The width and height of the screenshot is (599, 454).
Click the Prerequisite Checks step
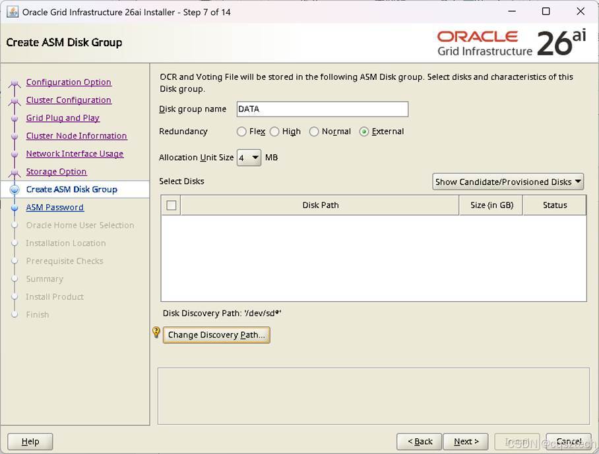click(x=65, y=261)
